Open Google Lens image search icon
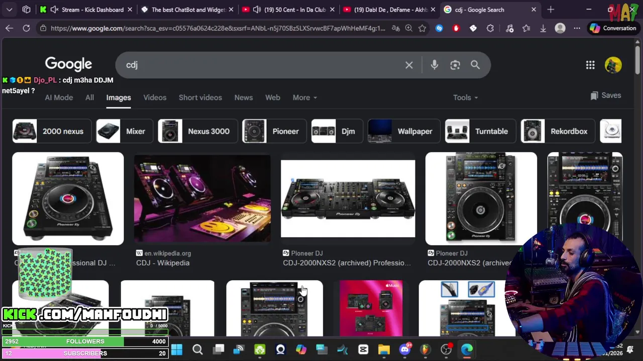 coord(455,65)
